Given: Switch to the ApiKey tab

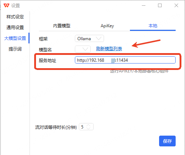Looking at the screenshot, I should 107,26.
